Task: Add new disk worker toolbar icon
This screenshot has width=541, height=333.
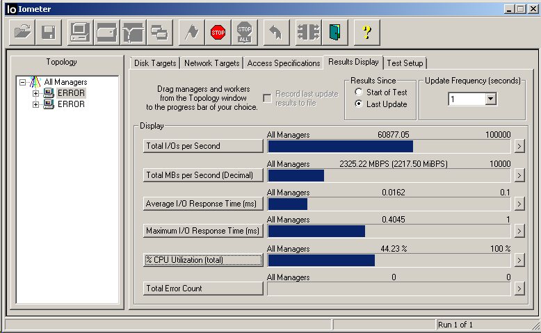Action: (106, 33)
